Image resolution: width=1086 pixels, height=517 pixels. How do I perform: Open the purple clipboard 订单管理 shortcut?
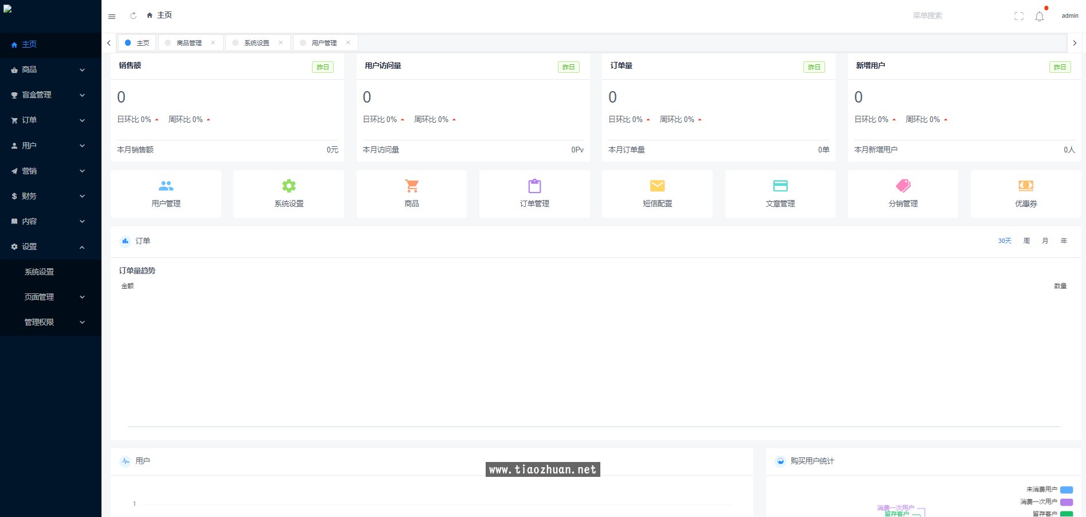pyautogui.click(x=534, y=186)
